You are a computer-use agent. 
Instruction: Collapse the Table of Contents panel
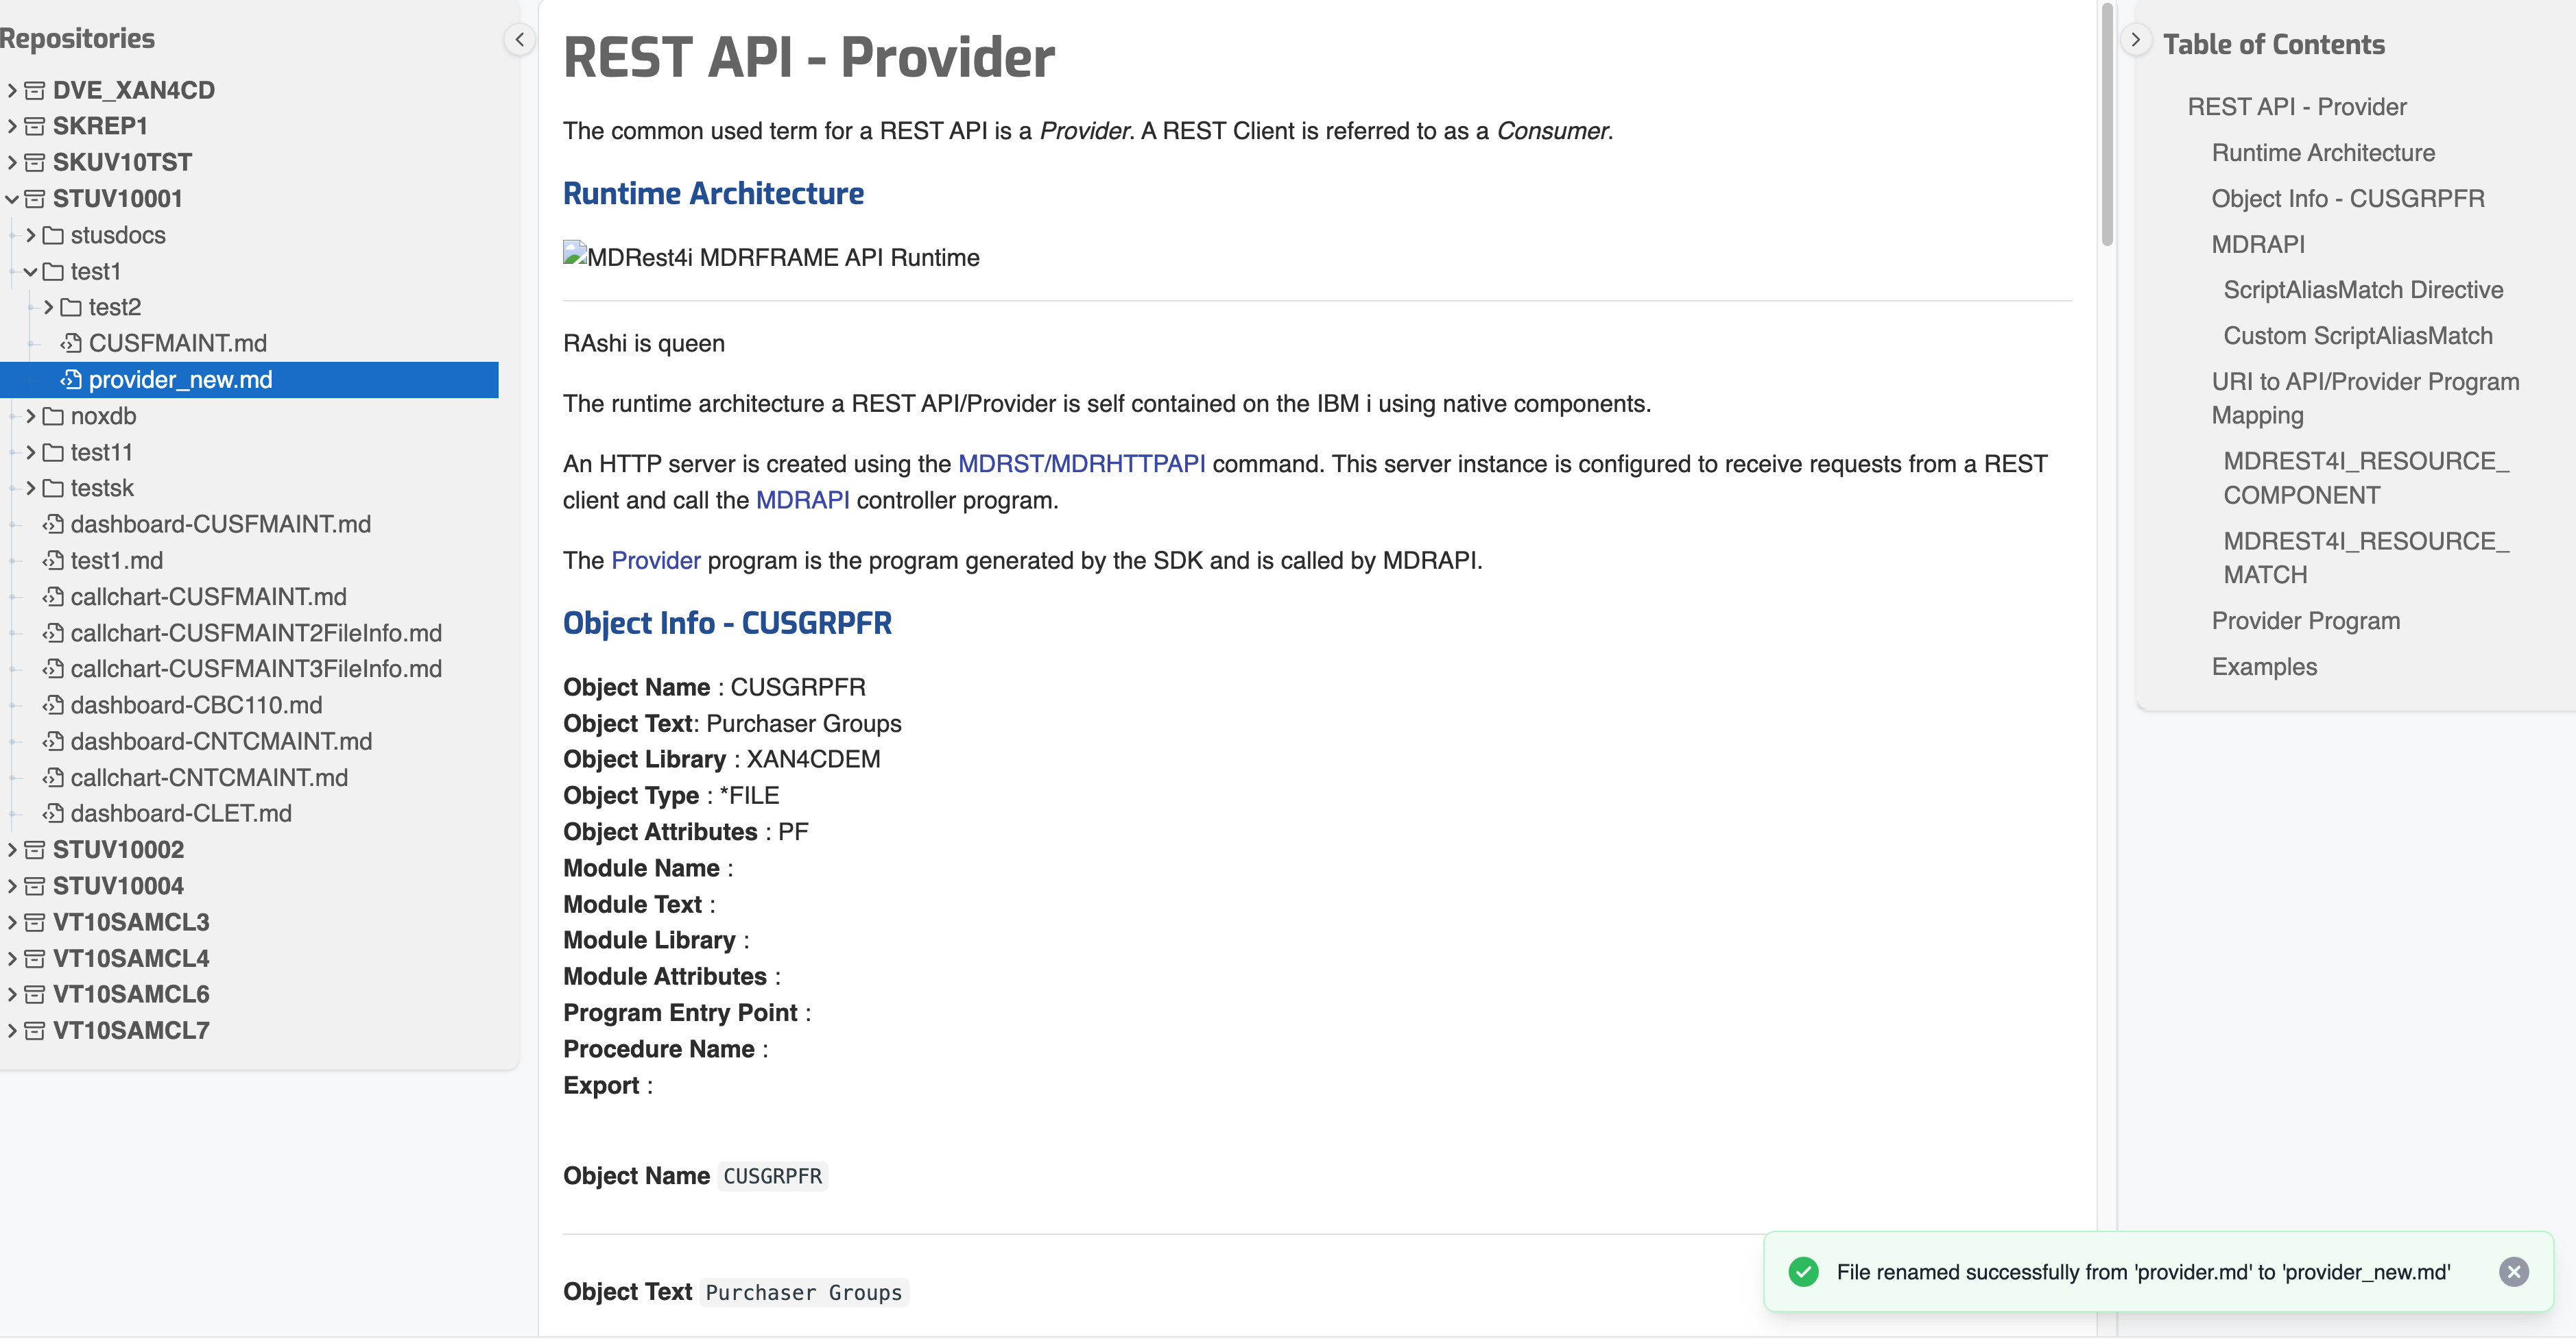click(x=2135, y=40)
